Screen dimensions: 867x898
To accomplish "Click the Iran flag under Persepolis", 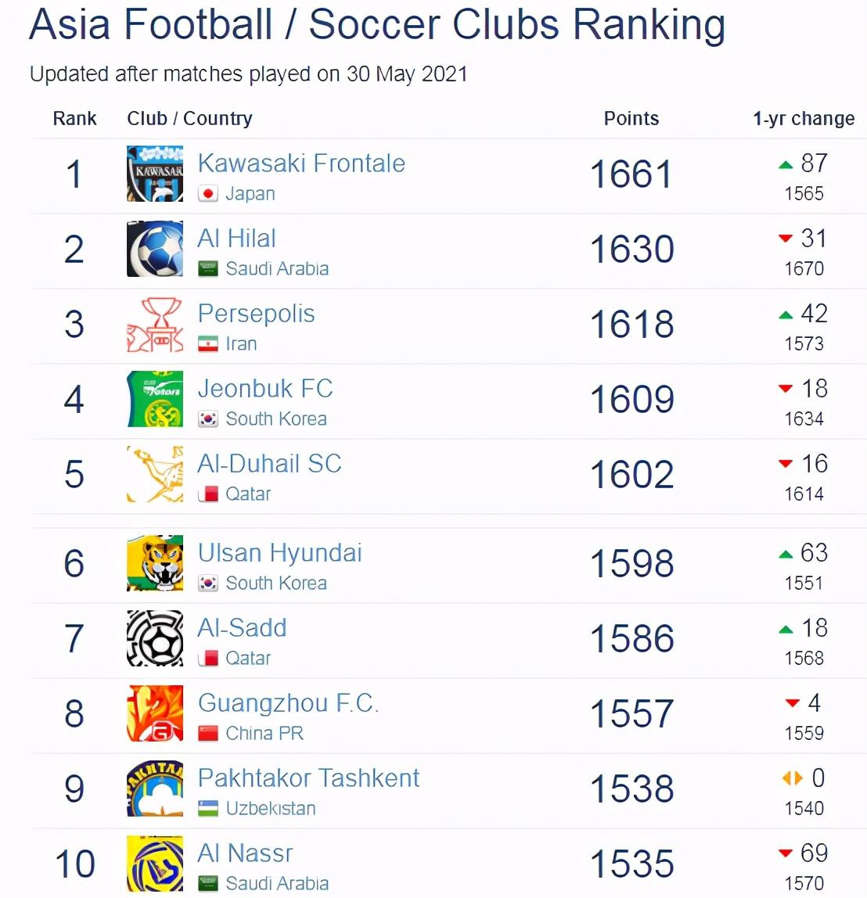I will point(207,344).
